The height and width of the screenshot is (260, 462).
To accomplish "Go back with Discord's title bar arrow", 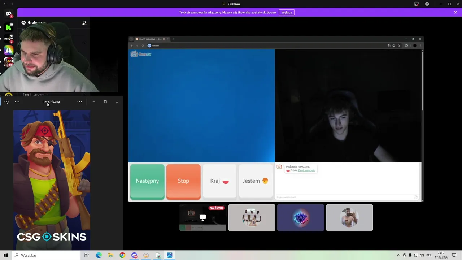I will click(x=5, y=4).
